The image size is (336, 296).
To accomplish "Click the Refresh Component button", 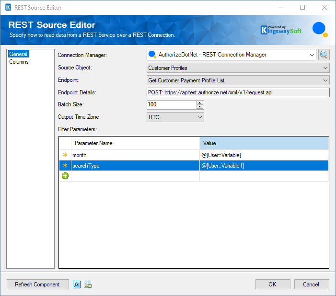I will [38, 285].
